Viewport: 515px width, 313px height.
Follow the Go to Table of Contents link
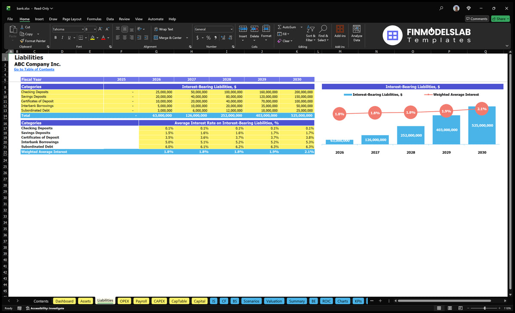[34, 69]
